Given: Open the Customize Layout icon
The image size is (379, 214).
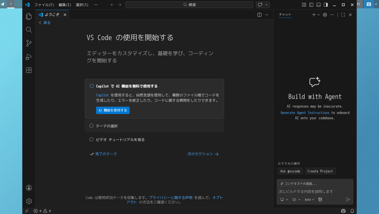Looking at the screenshot, I should (304, 5).
